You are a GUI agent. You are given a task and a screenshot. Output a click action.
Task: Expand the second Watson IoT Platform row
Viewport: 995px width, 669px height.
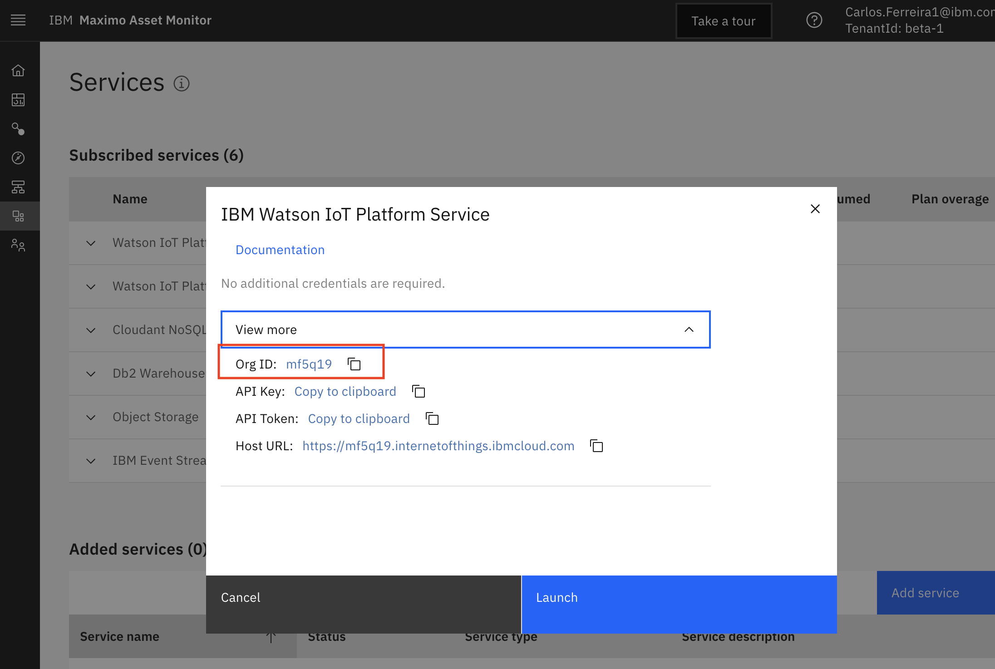[x=91, y=287]
